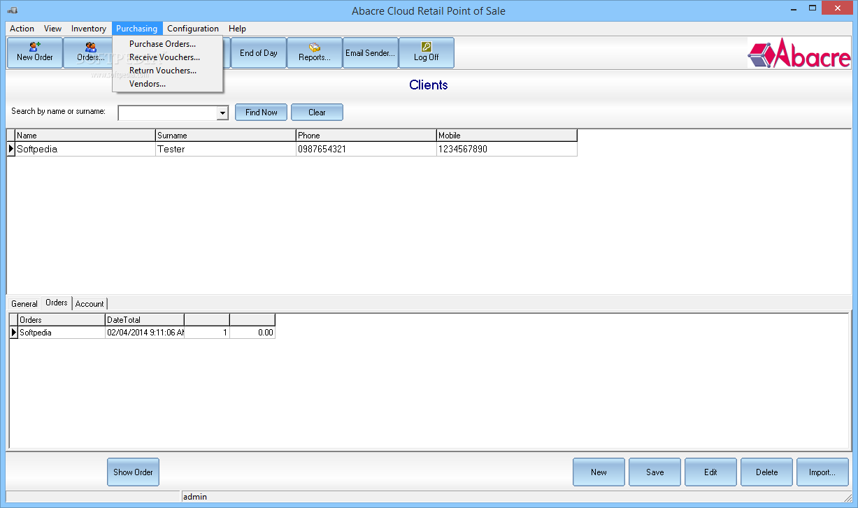This screenshot has width=858, height=508.
Task: Sort clients by Name column header
Action: 85,136
